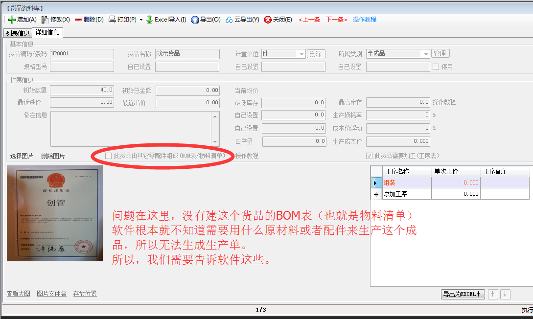Click the 修改(X) edit icon

coord(46,20)
